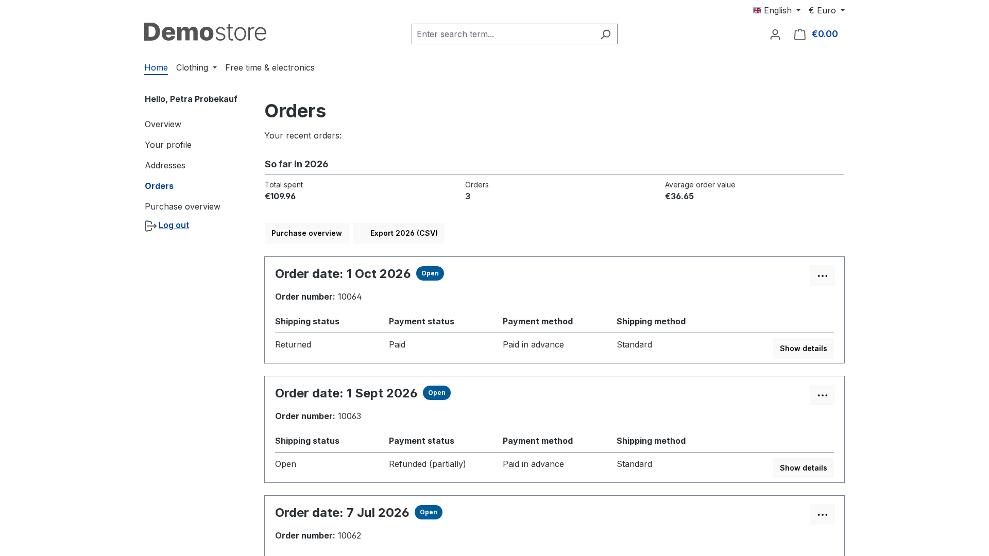Show details for order 10063

803,468
